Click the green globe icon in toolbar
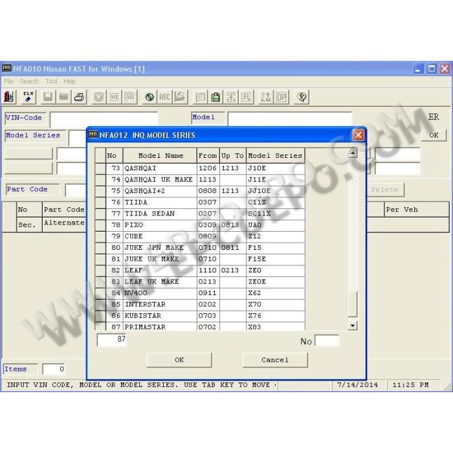 coord(149,97)
